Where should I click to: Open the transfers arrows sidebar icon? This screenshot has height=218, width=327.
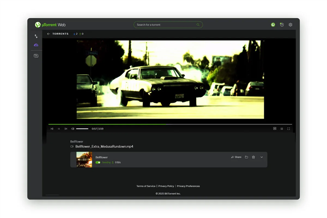click(x=36, y=36)
